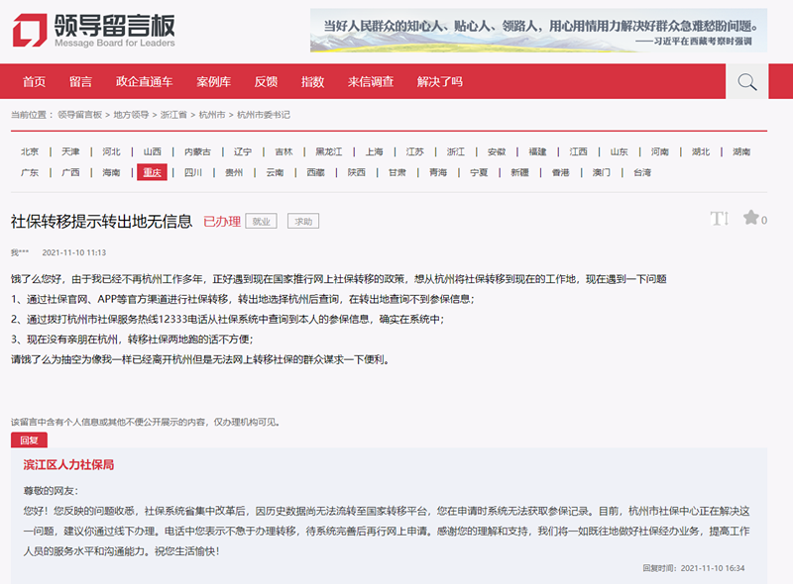Open the 政企直通车 menu item

(x=145, y=82)
